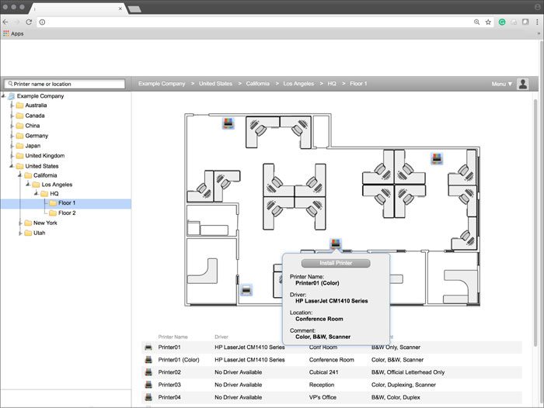
Task: Click the color printer icon near right cubicles
Action: [x=437, y=158]
